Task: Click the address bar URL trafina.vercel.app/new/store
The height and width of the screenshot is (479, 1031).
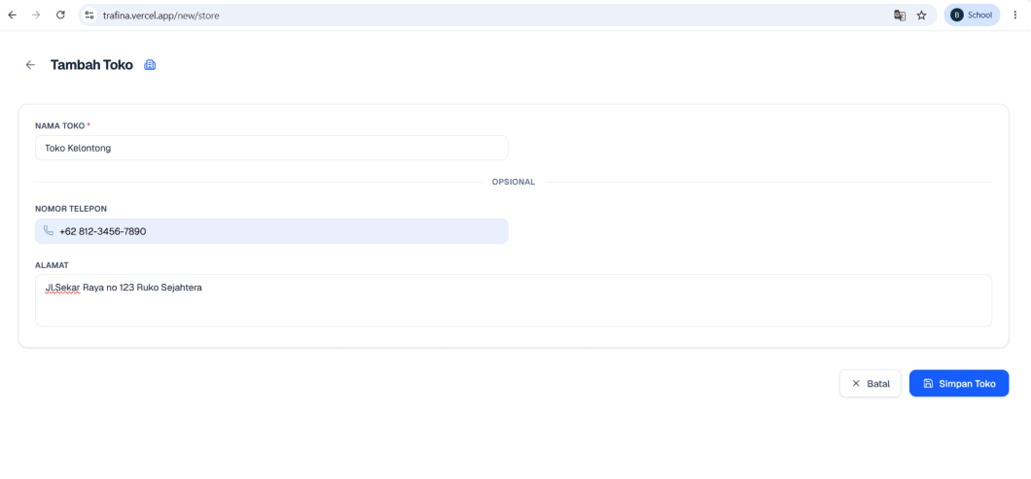Action: click(161, 16)
